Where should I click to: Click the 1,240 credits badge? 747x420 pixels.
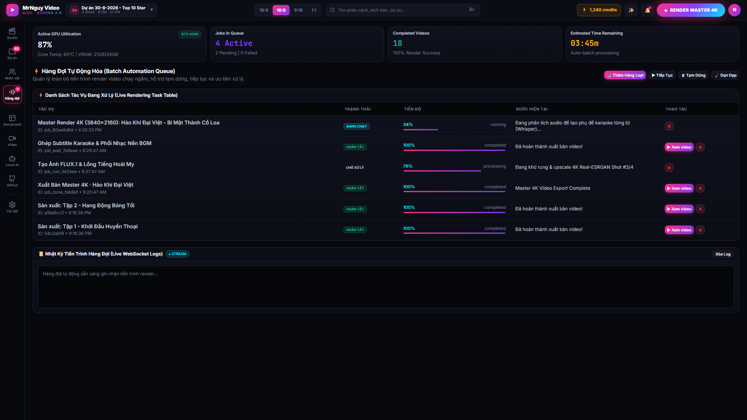(599, 10)
